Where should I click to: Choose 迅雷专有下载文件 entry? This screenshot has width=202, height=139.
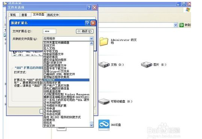pos(66,68)
